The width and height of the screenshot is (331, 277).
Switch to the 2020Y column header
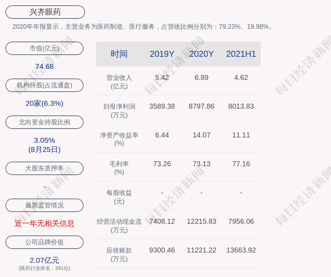click(201, 54)
